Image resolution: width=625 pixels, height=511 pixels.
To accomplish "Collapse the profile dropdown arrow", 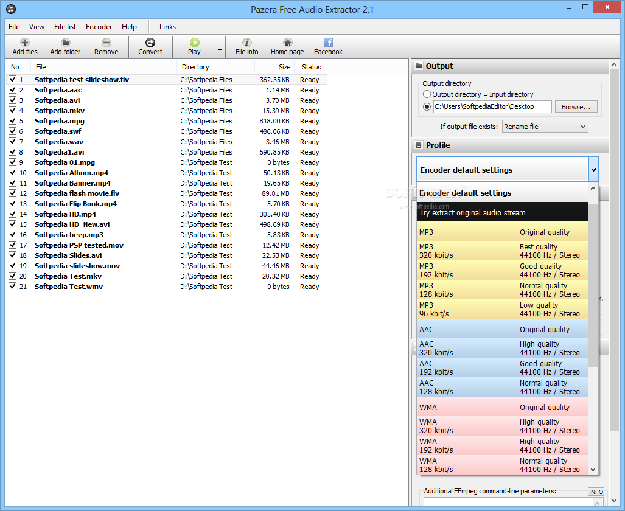I will pyautogui.click(x=593, y=169).
